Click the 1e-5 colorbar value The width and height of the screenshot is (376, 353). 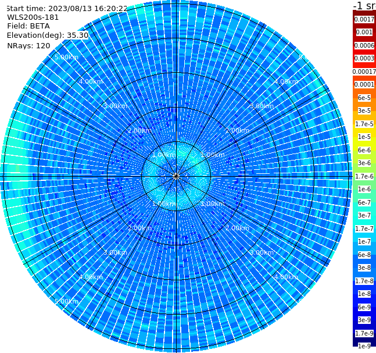pyautogui.click(x=364, y=137)
